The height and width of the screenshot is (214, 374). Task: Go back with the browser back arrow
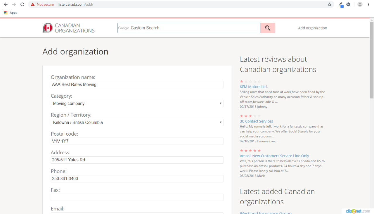pos(6,4)
